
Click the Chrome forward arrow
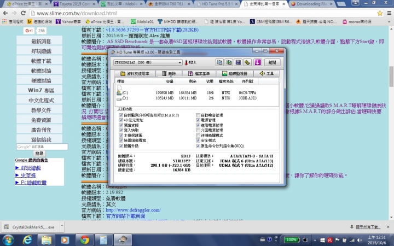point(14,13)
